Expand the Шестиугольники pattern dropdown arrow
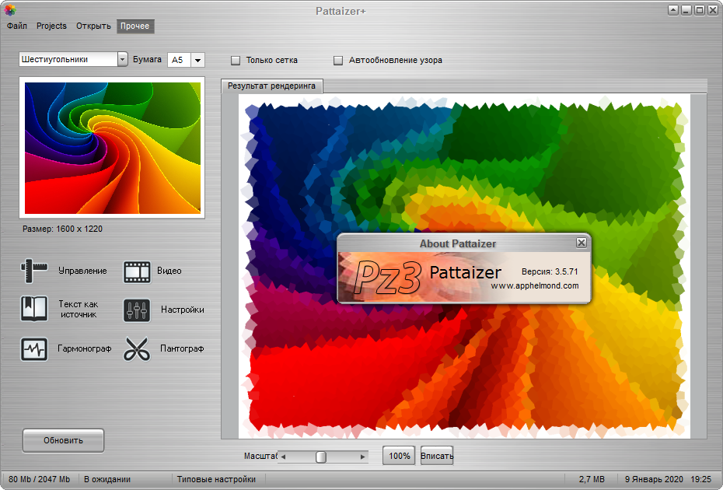 click(122, 59)
